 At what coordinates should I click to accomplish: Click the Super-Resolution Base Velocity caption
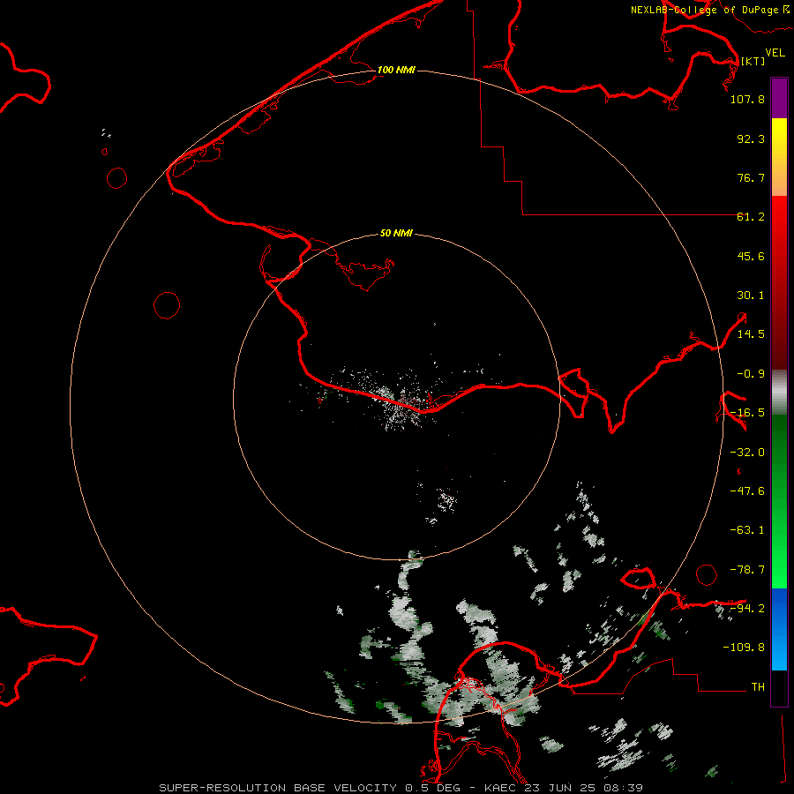(401, 788)
